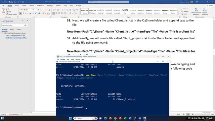Open the Select dropdown in Editing group
The width and height of the screenshot is (215, 121).
click(x=185, y=14)
